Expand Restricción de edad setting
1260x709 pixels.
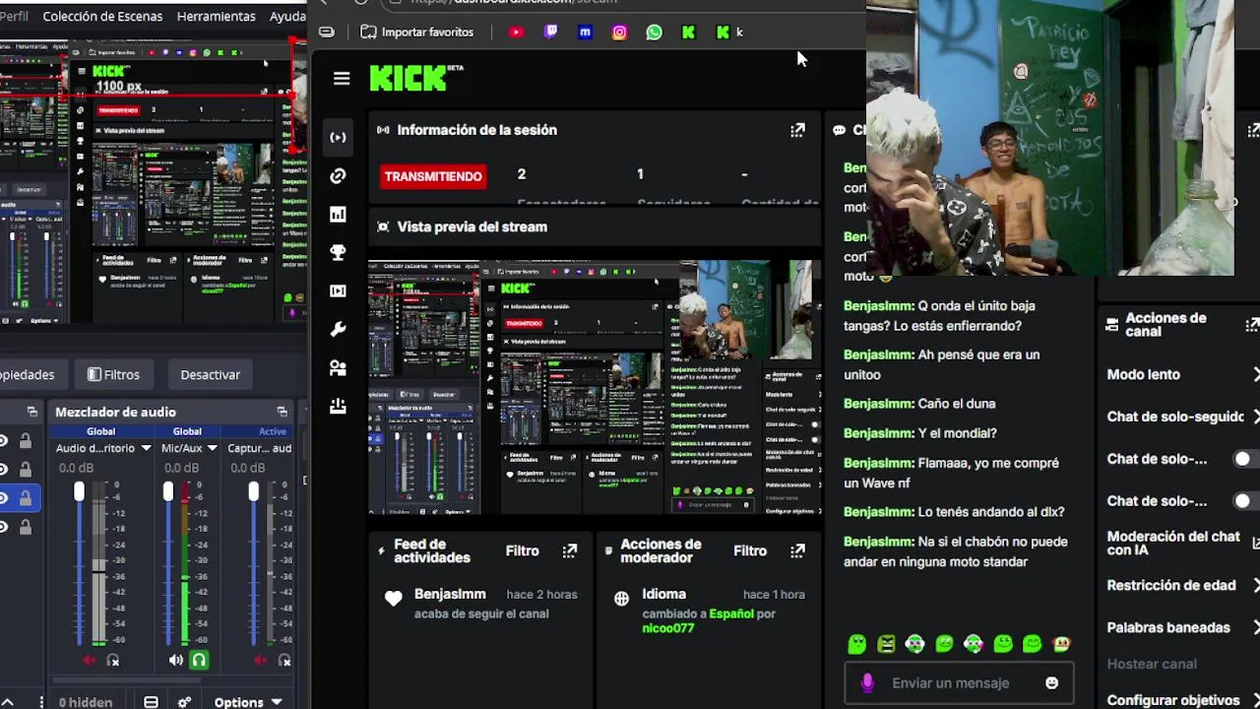(1255, 585)
